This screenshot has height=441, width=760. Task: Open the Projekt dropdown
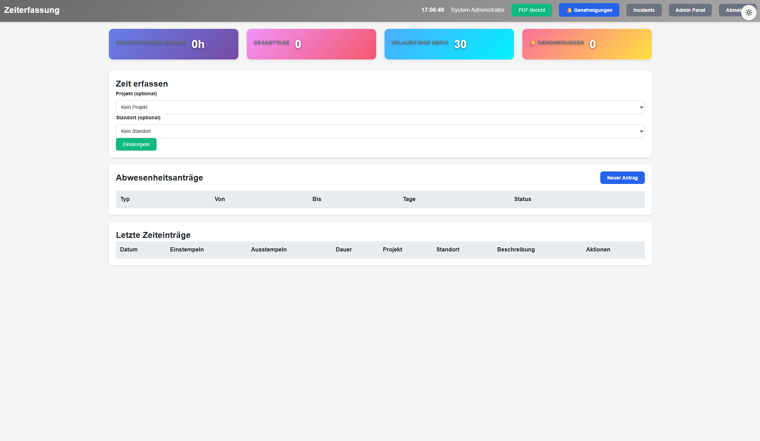[x=380, y=107]
